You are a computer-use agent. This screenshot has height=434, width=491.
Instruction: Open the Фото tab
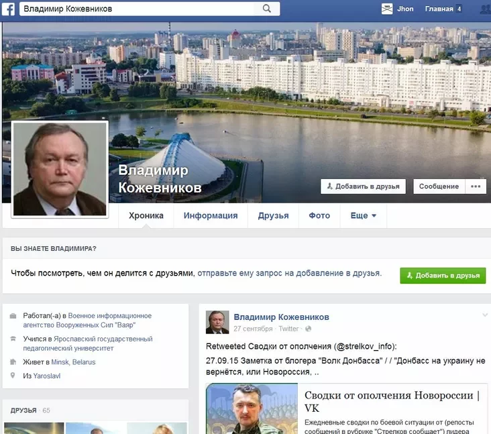(x=319, y=215)
